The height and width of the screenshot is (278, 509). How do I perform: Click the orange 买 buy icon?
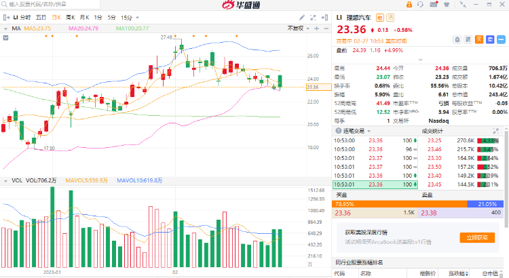478,39
